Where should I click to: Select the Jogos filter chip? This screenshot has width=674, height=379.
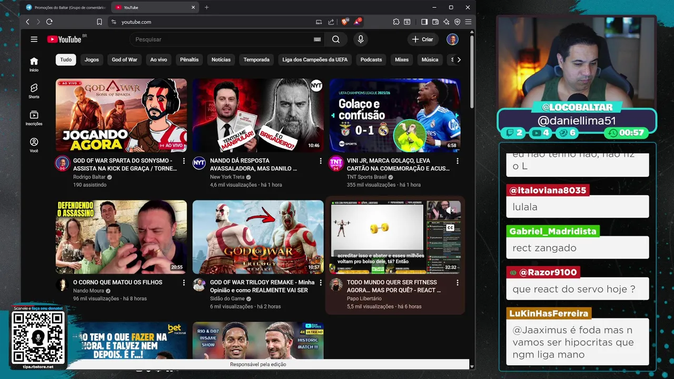tap(92, 60)
